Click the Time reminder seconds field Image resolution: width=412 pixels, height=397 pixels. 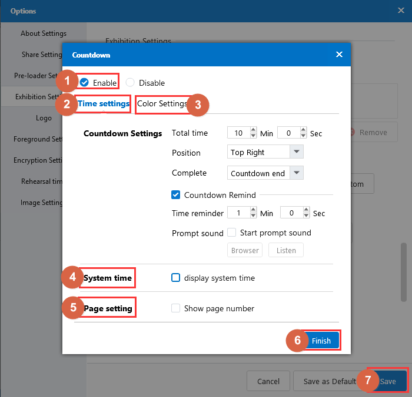292,213
